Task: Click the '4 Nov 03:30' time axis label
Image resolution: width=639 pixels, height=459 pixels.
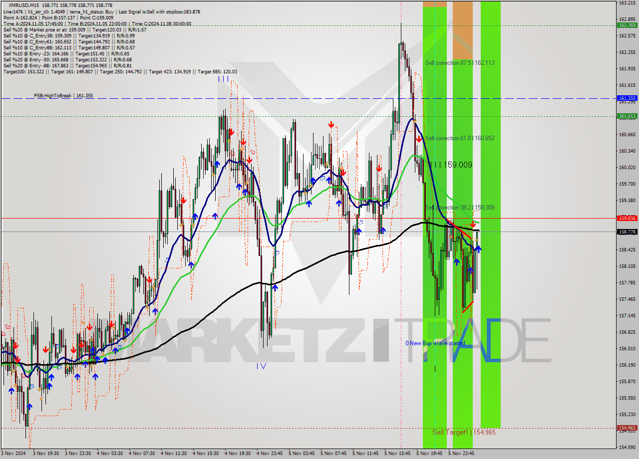Action: [110, 454]
